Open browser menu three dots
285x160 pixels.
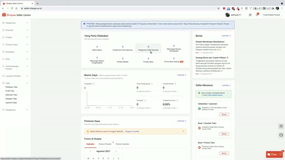(282, 8)
